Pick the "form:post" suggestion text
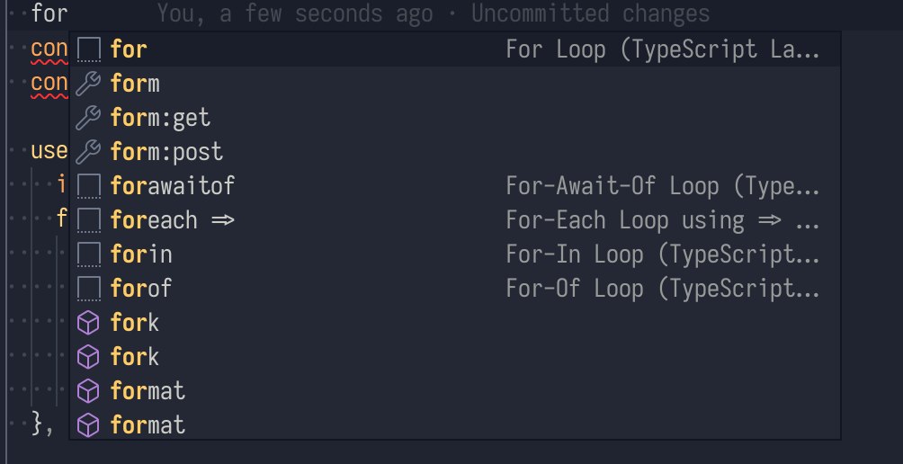The height and width of the screenshot is (464, 903). click(x=166, y=152)
